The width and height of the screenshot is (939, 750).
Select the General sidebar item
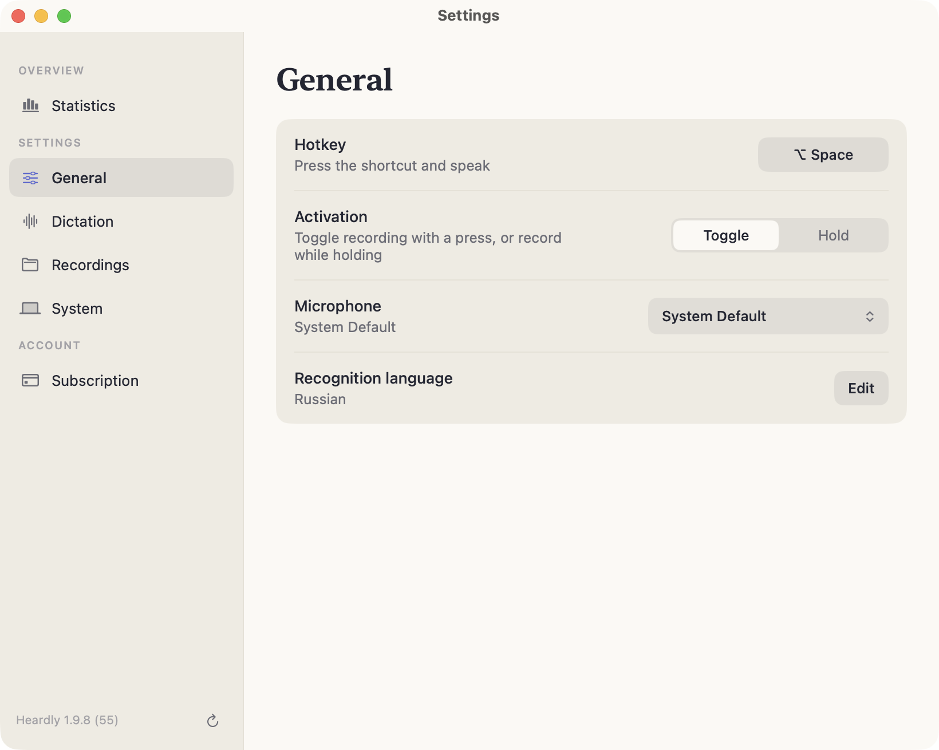(121, 177)
